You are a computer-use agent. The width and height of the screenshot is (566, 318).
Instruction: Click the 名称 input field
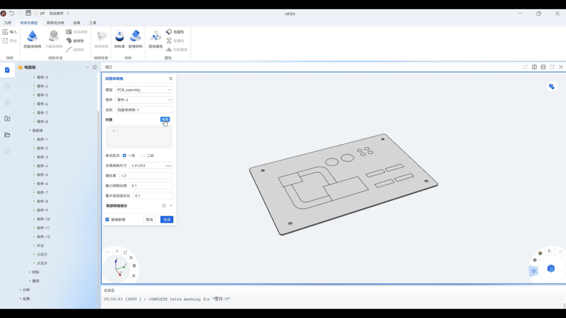point(144,110)
